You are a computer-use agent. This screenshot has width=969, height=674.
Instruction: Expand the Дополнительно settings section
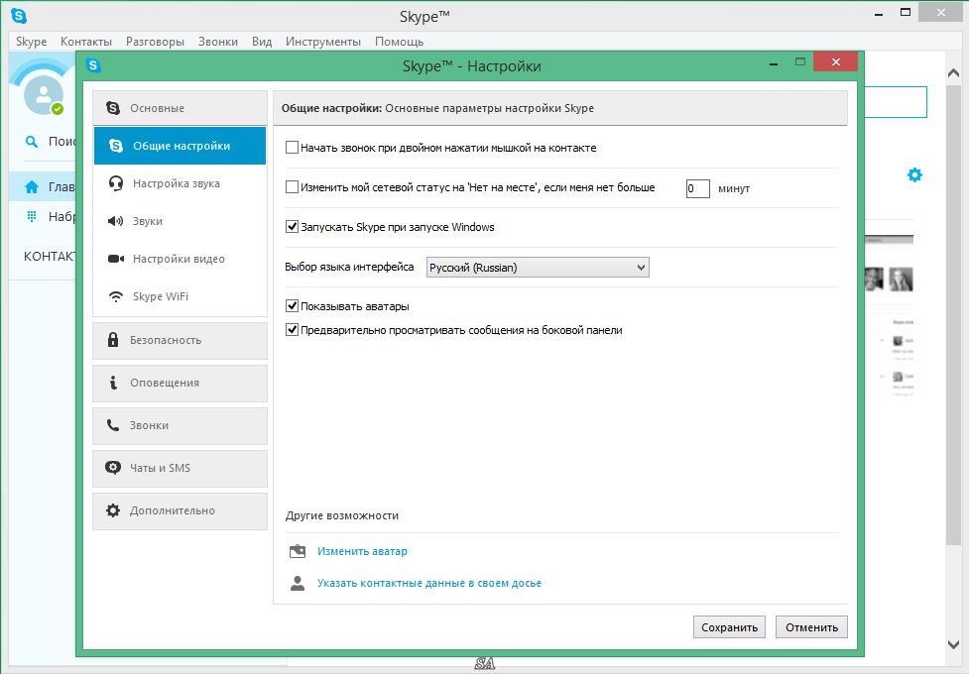coord(180,510)
